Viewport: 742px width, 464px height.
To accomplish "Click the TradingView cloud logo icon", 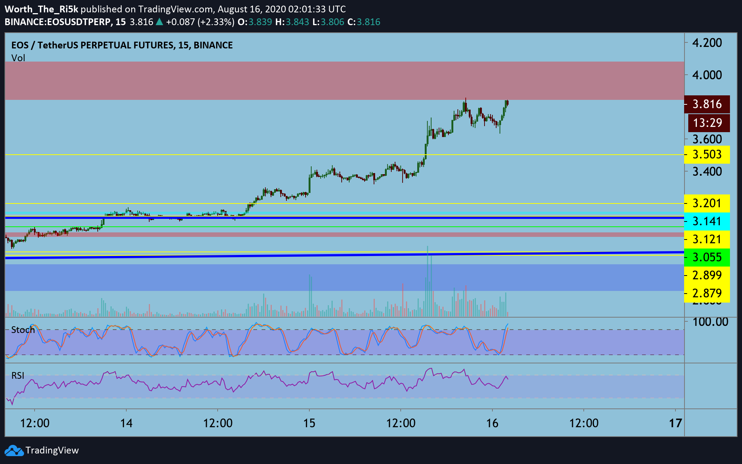I will point(14,450).
